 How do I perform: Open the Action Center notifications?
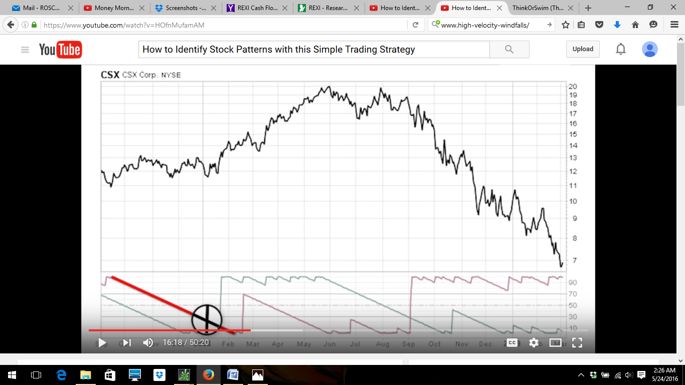click(x=641, y=375)
